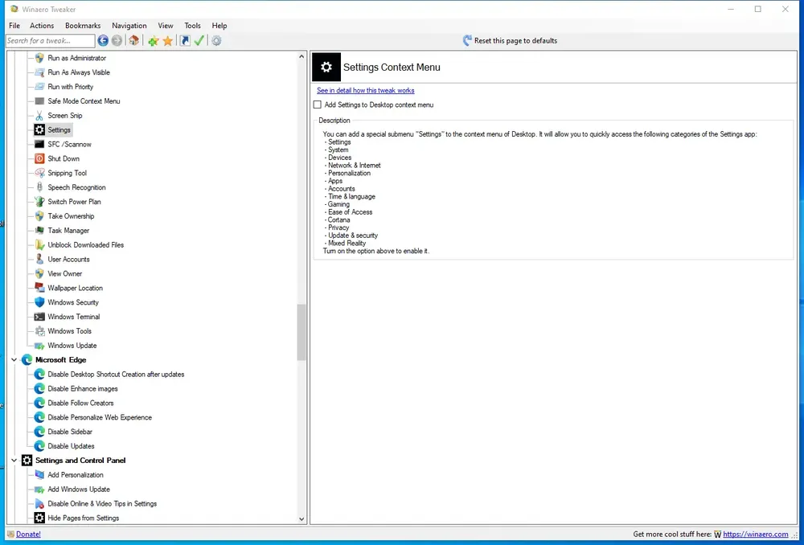Click the export shortcut arrow toolbar icon
This screenshot has width=804, height=545.
(185, 40)
